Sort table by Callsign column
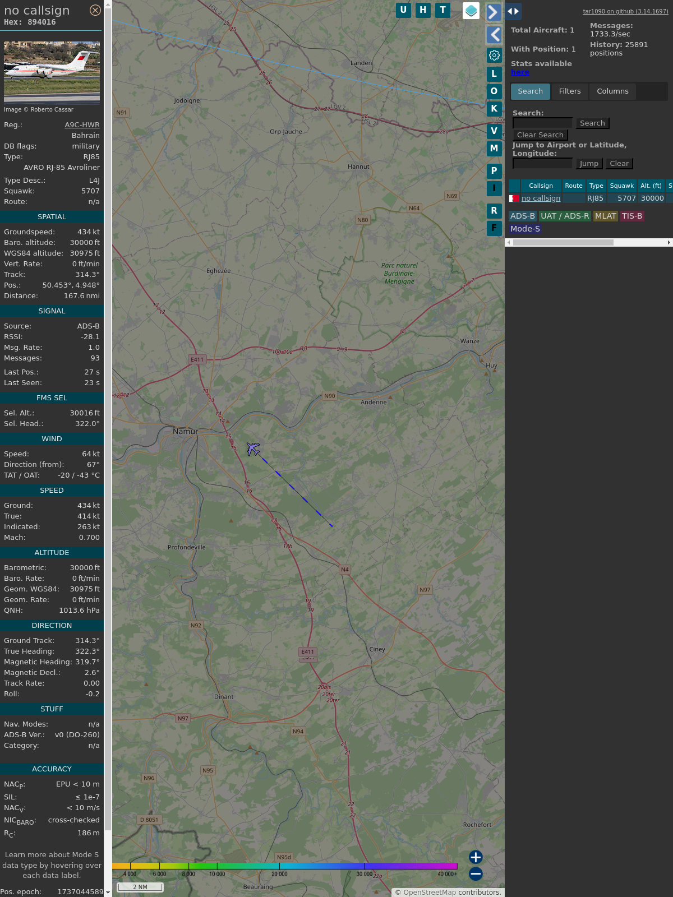The width and height of the screenshot is (673, 897). (x=541, y=186)
